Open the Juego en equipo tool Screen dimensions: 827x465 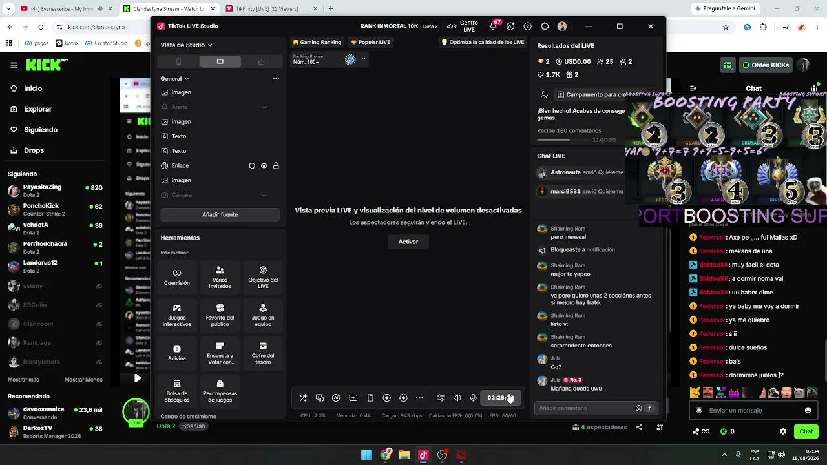click(263, 315)
